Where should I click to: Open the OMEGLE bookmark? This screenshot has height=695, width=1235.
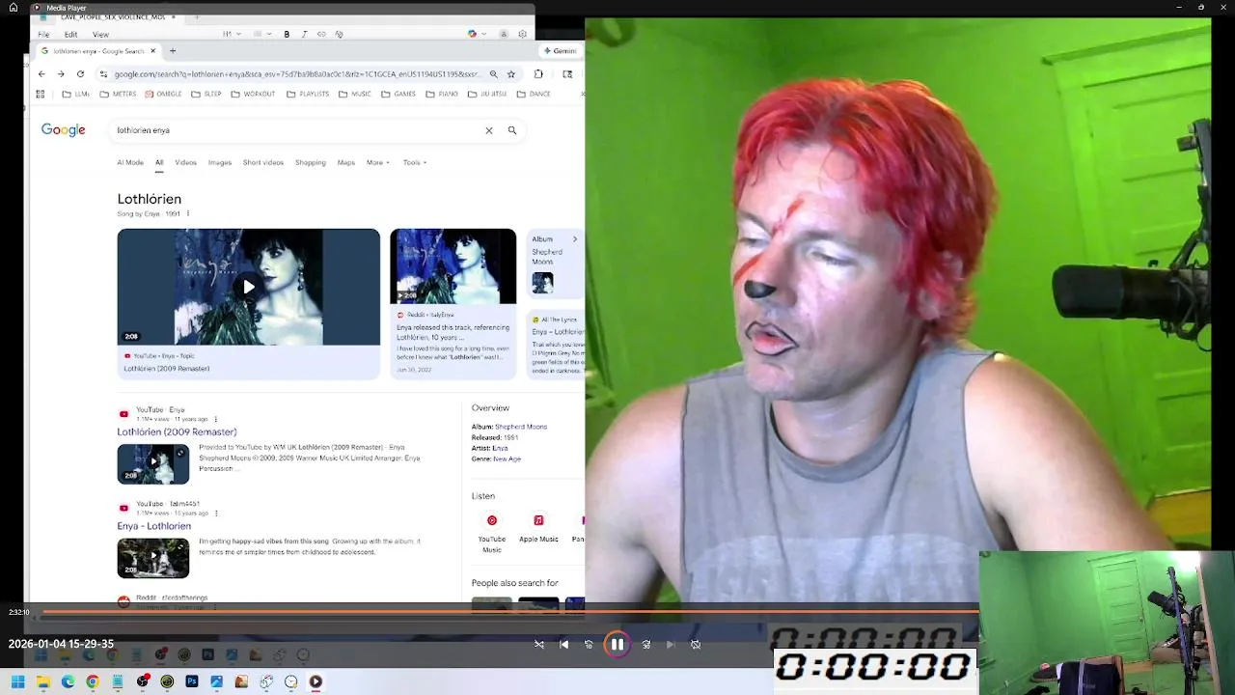click(x=163, y=94)
